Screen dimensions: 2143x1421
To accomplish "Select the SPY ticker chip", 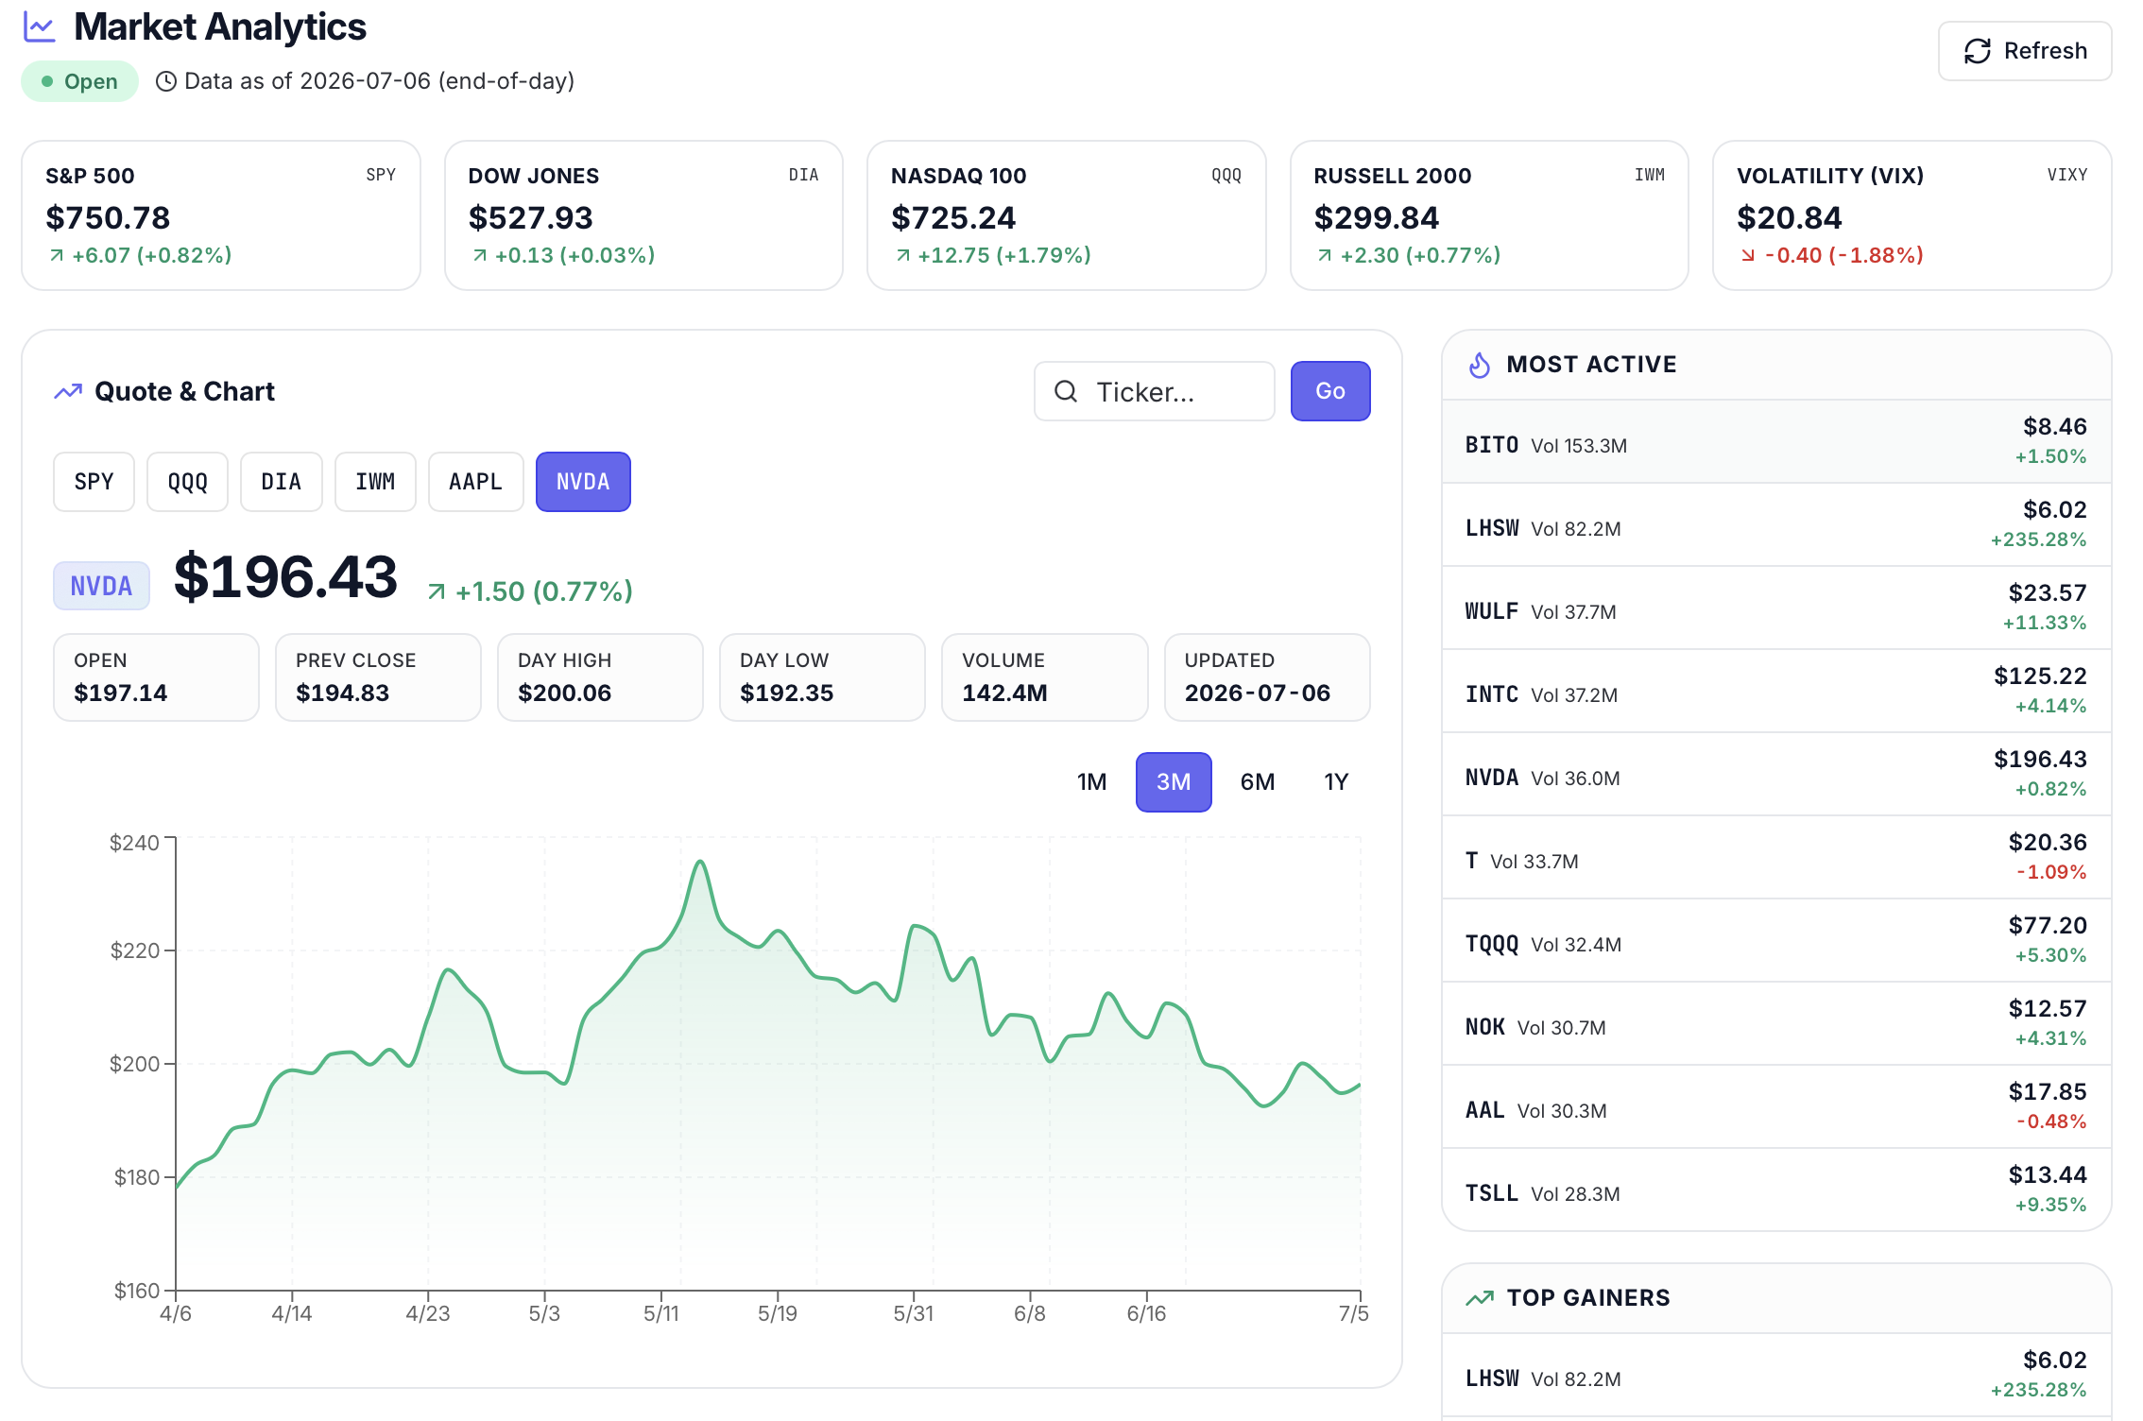I will pyautogui.click(x=94, y=482).
